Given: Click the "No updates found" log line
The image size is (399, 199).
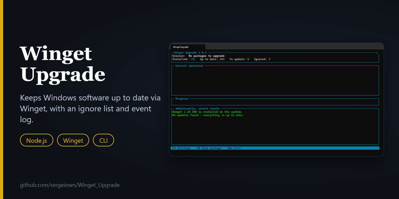Looking at the screenshot, I should point(208,115).
